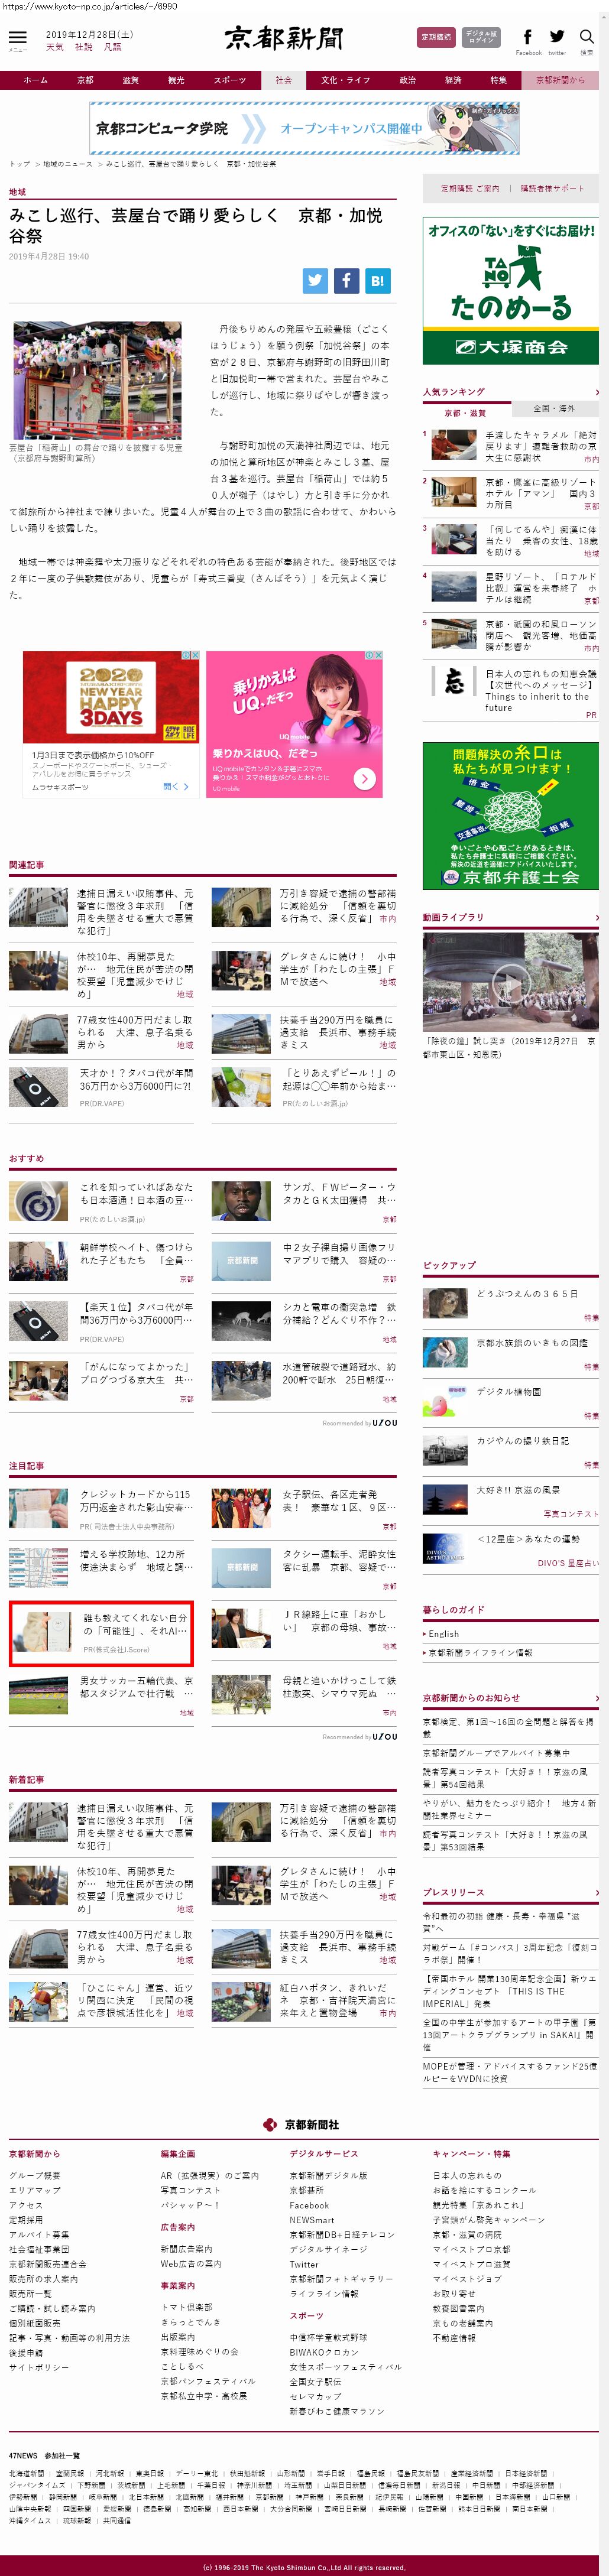Open the English link in 暮らしのガイド
The height and width of the screenshot is (2576, 609).
tap(444, 1633)
